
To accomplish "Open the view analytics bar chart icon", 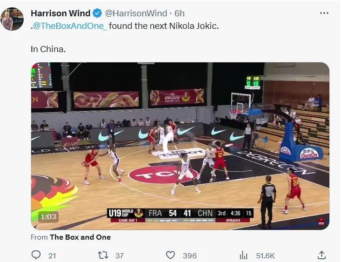I will point(243,255).
